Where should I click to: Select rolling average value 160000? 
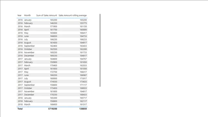point(83,30)
